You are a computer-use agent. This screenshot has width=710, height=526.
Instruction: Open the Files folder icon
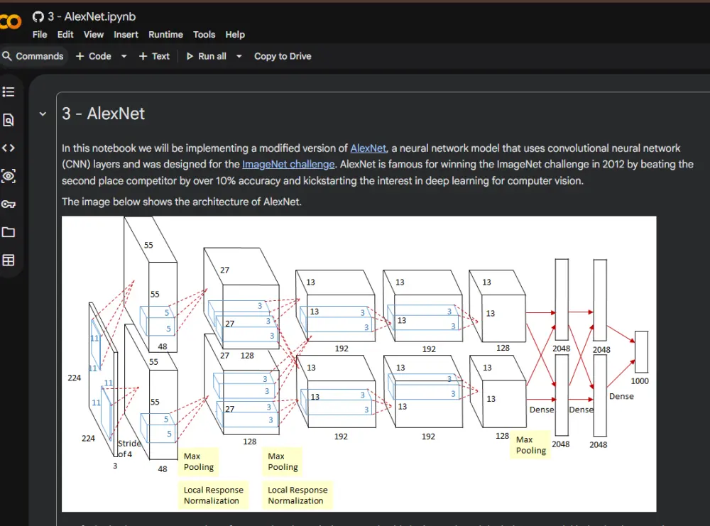click(8, 232)
